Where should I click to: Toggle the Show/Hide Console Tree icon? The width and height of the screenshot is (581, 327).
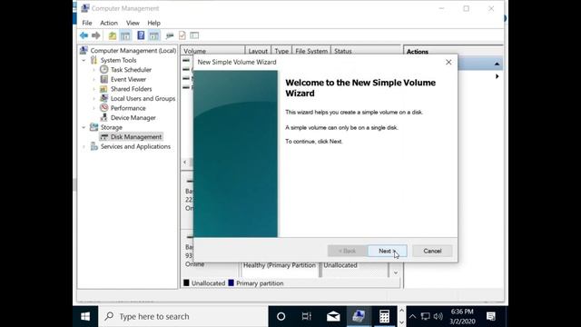coord(125,35)
